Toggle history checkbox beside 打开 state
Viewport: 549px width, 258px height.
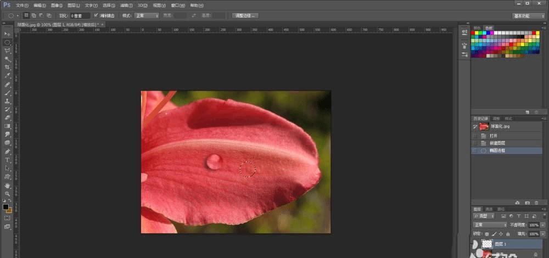point(475,135)
